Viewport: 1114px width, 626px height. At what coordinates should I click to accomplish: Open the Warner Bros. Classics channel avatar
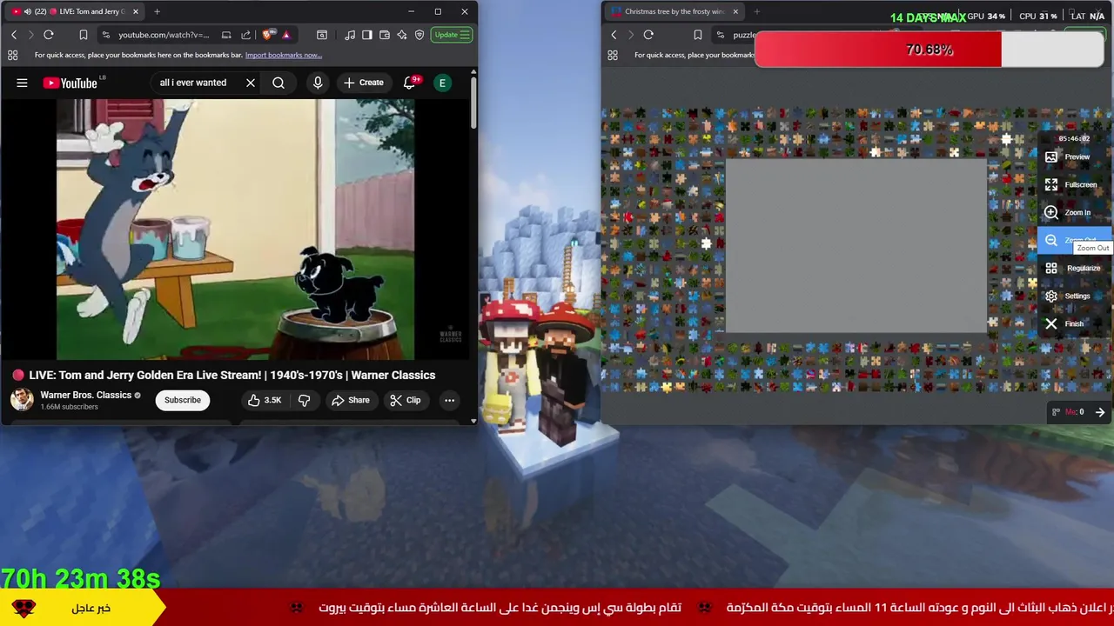tap(22, 400)
